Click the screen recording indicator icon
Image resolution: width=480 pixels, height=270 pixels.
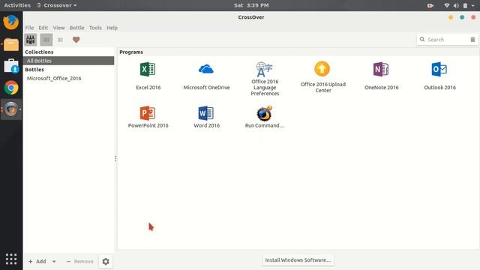point(430,5)
